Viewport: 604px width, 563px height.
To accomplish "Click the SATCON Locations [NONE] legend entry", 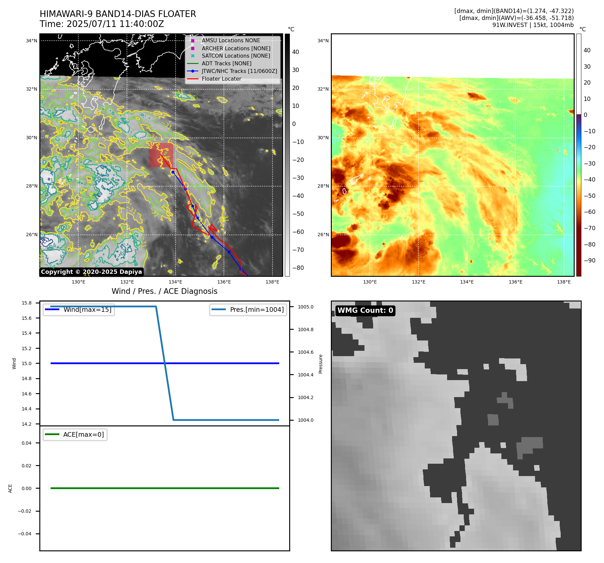I will 236,56.
